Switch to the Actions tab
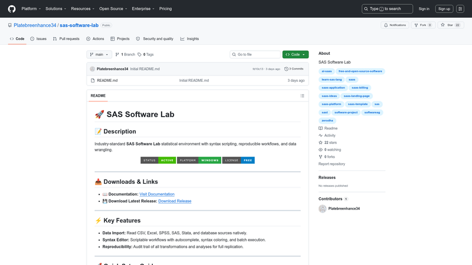 click(x=95, y=39)
